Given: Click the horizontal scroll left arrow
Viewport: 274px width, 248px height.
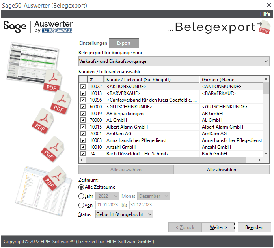Looking at the screenshot, I should 82,160.
